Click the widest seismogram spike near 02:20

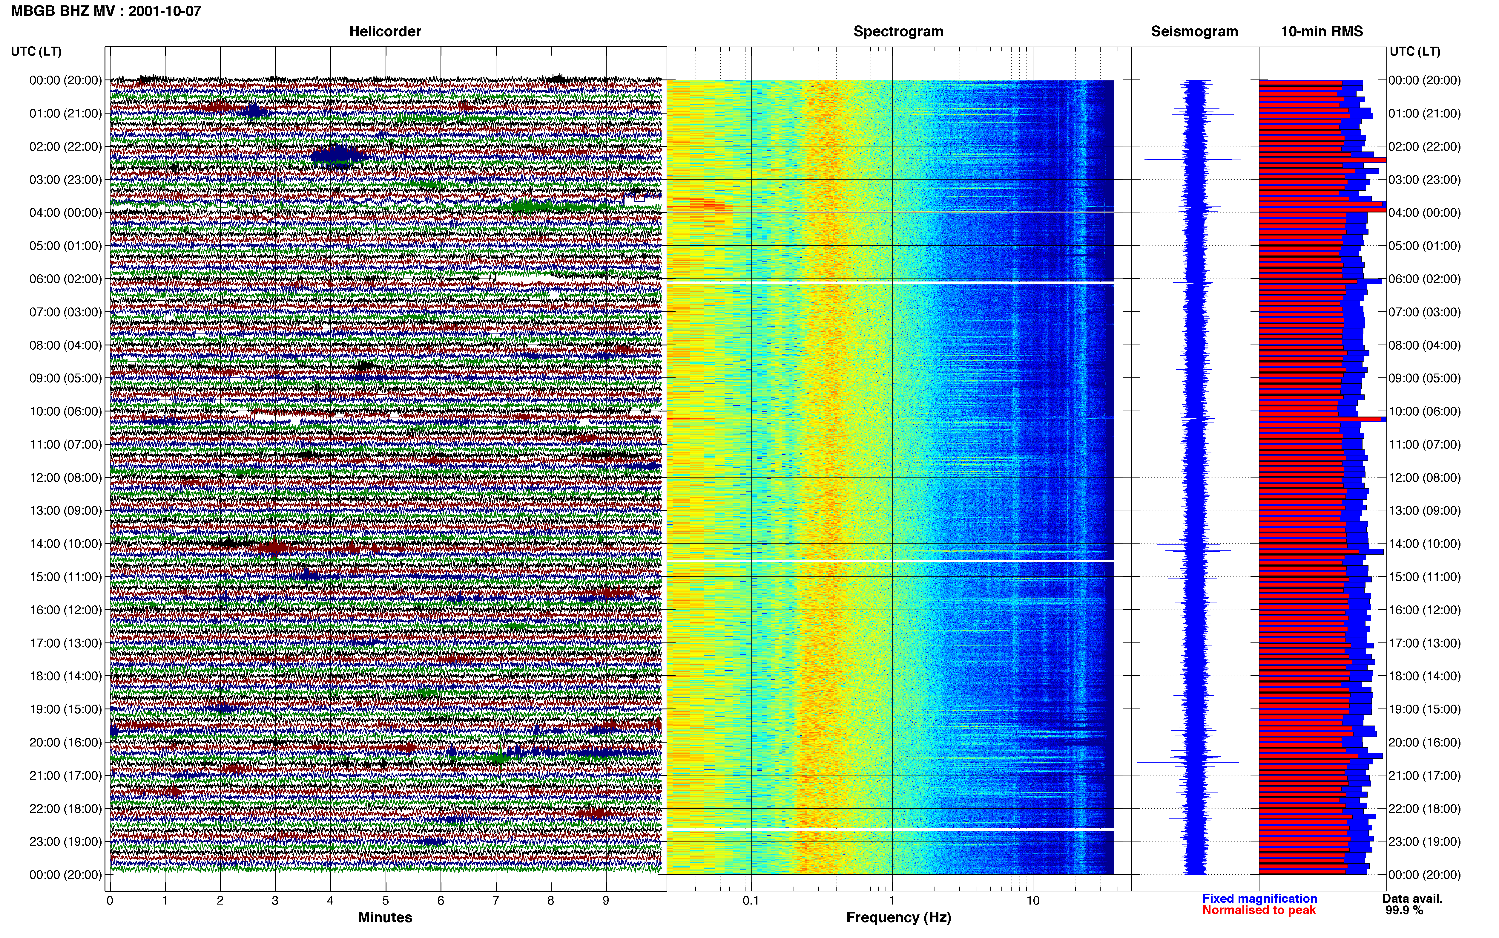pos(1192,160)
